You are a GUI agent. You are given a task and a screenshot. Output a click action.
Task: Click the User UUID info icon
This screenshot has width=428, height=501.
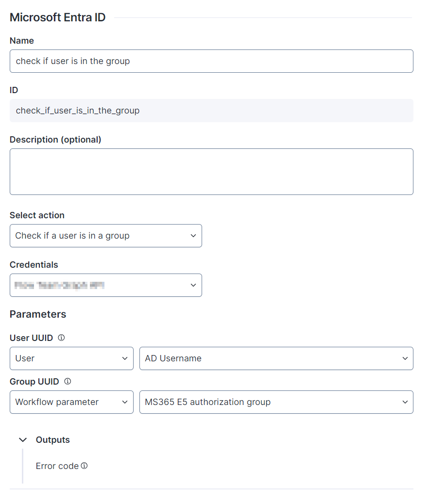[x=61, y=338]
